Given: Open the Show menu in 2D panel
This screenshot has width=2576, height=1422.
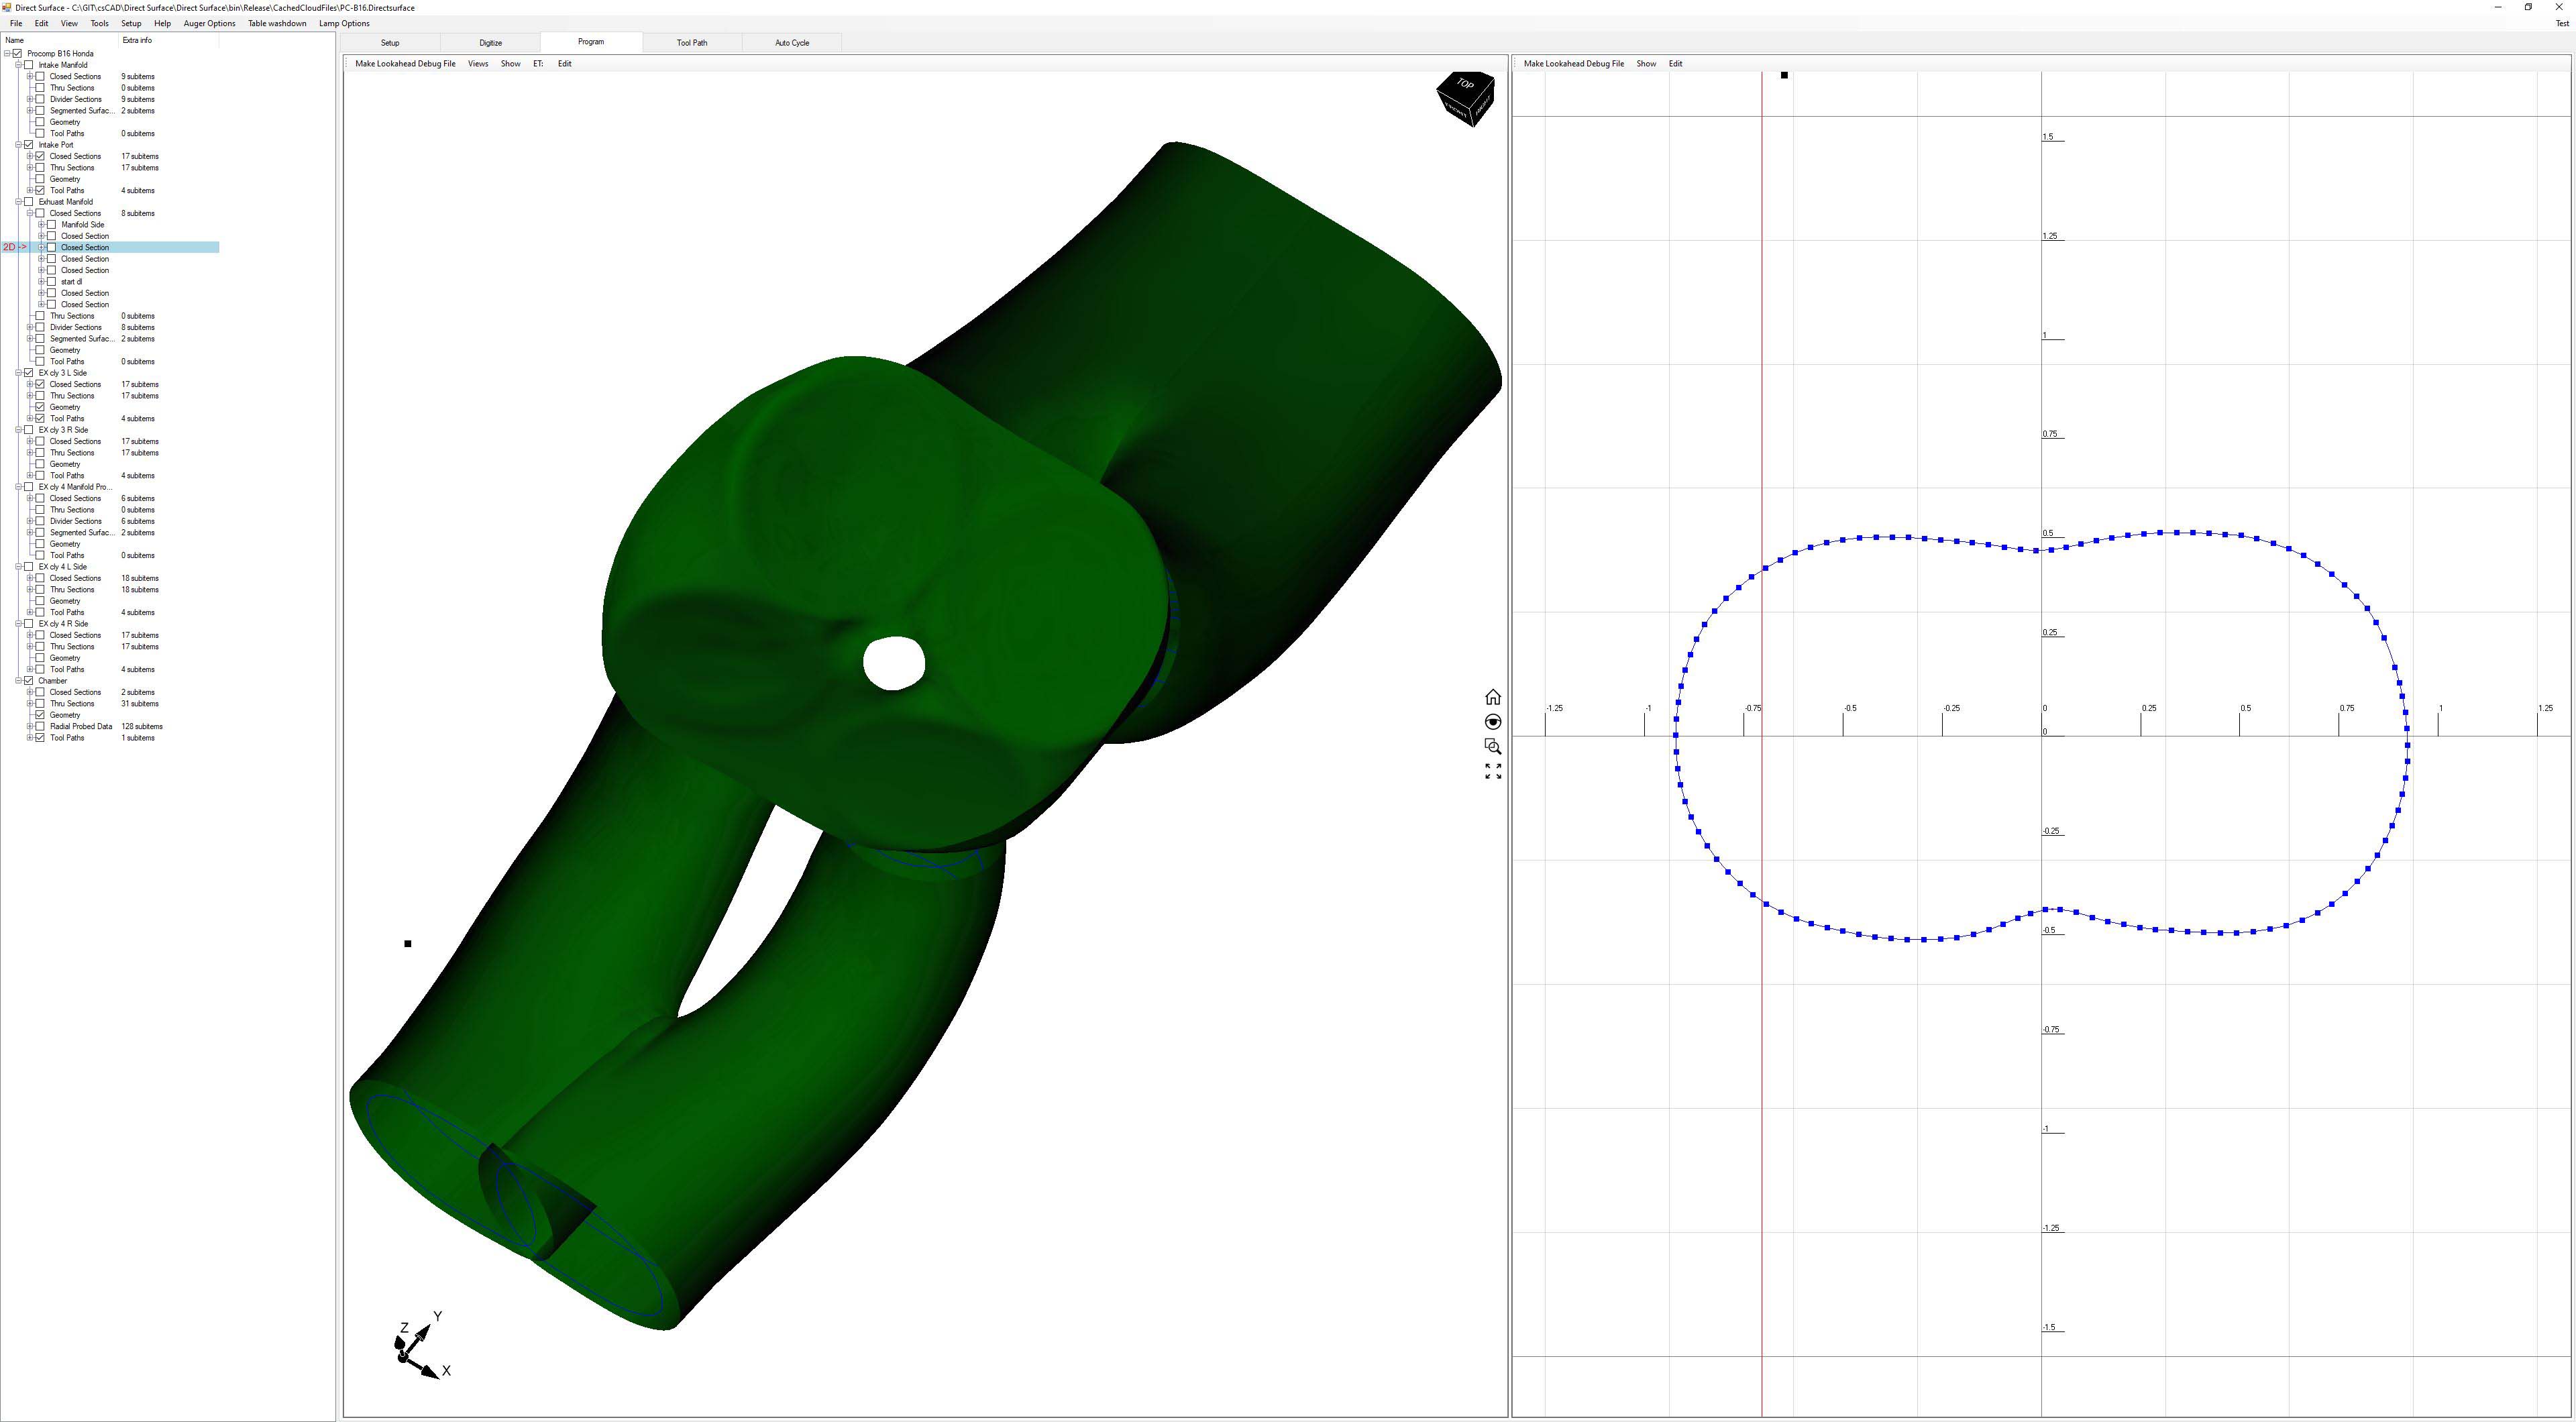Looking at the screenshot, I should [1646, 64].
